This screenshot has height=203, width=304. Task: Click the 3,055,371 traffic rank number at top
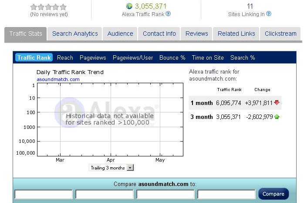(x=151, y=6)
